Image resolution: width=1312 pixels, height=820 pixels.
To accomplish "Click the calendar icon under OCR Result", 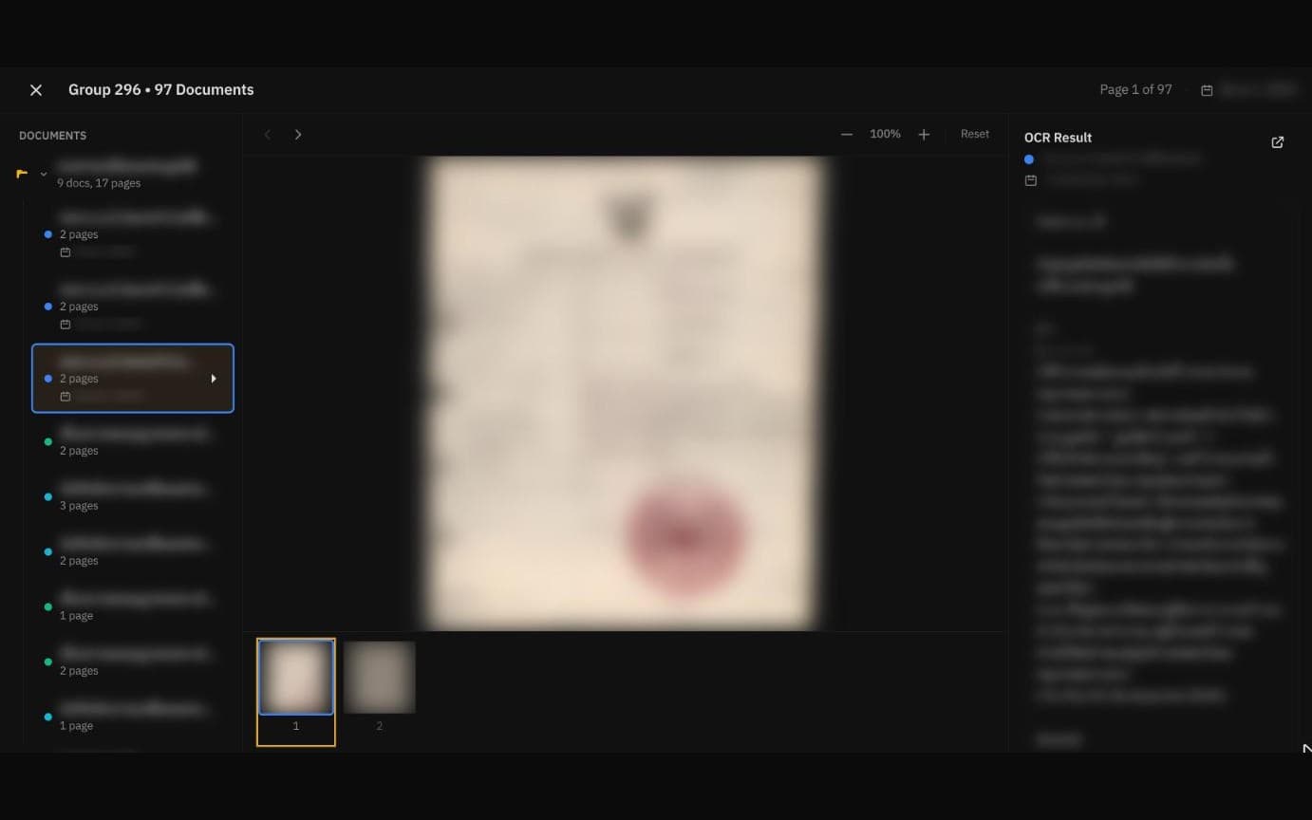I will [1031, 180].
